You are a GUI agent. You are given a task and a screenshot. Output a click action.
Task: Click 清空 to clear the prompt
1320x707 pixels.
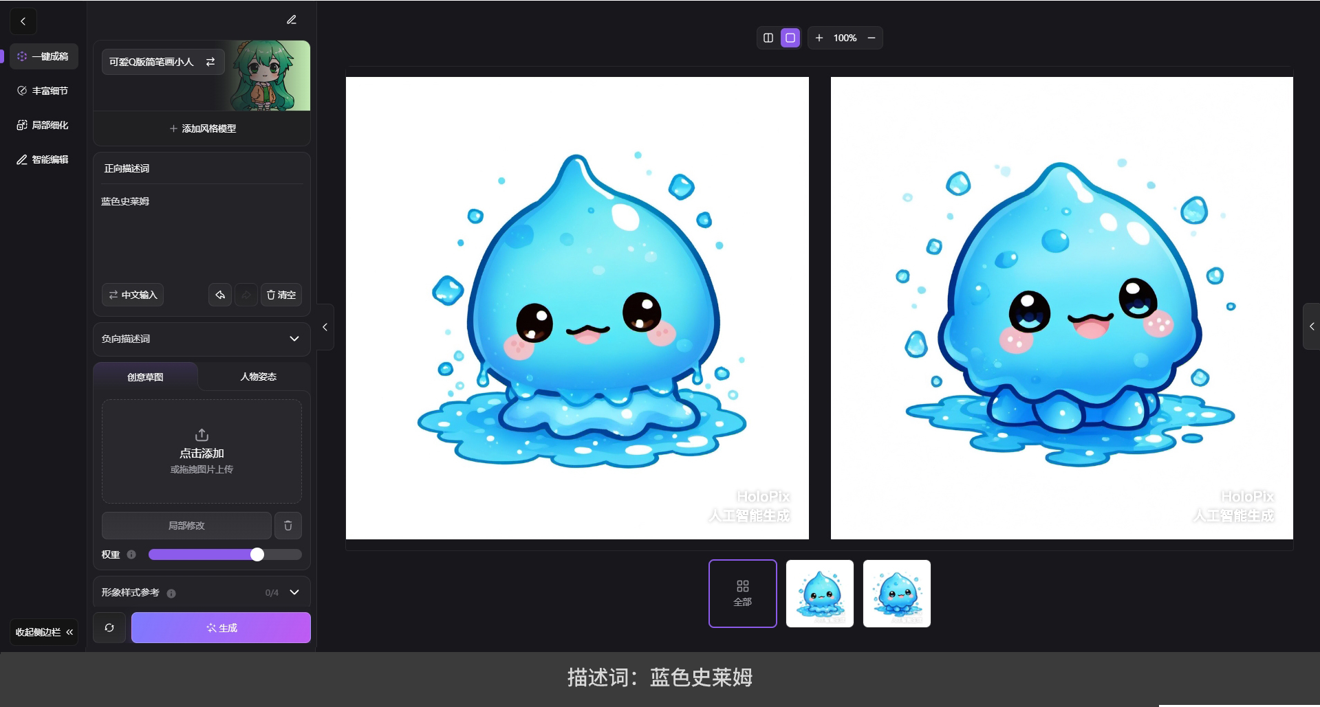(281, 295)
